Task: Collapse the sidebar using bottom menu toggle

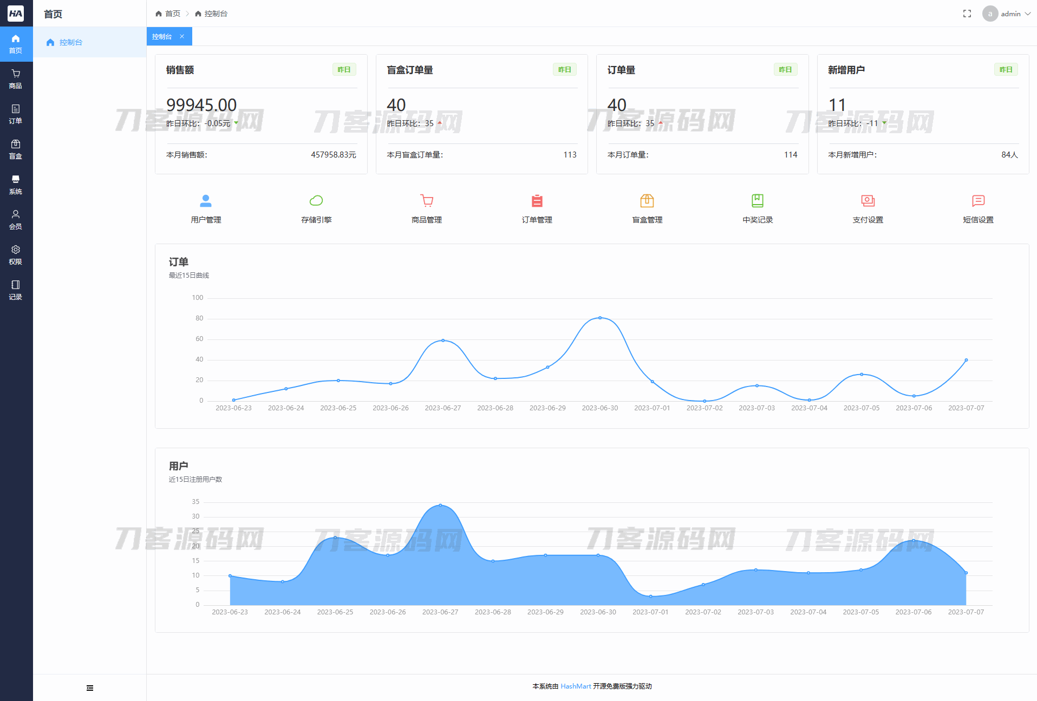Action: click(90, 688)
